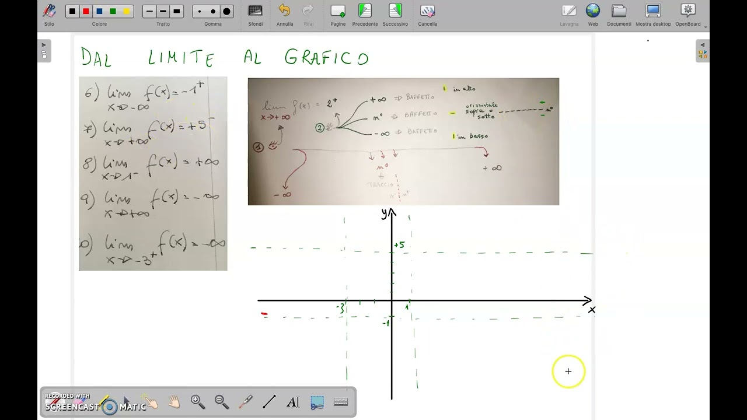Choose the thick Tratto line width

[176, 11]
